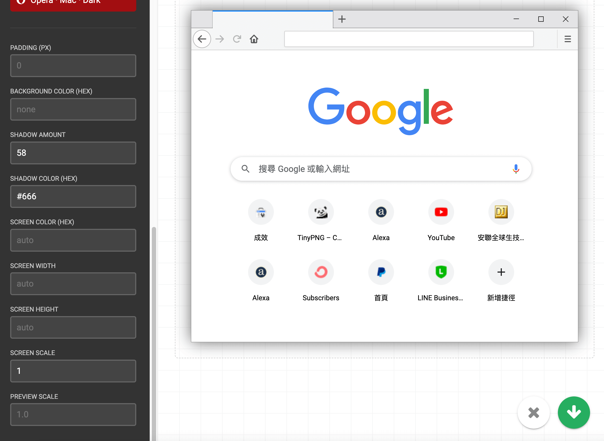
Task: Click the browser home icon
Action: click(254, 39)
